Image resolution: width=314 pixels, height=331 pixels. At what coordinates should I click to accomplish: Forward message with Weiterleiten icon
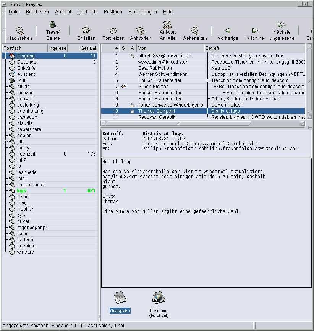pyautogui.click(x=194, y=30)
